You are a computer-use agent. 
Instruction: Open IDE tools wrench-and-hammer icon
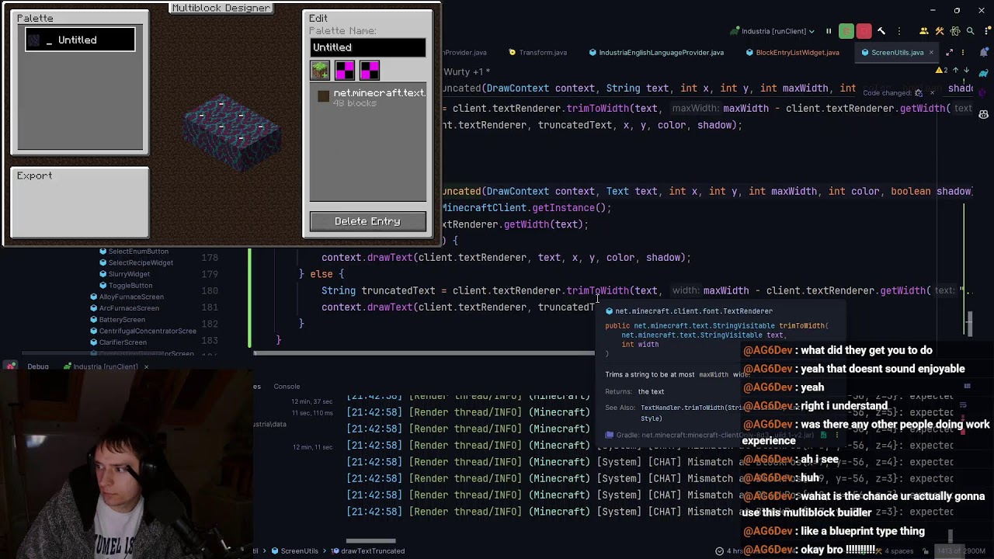[x=940, y=31]
